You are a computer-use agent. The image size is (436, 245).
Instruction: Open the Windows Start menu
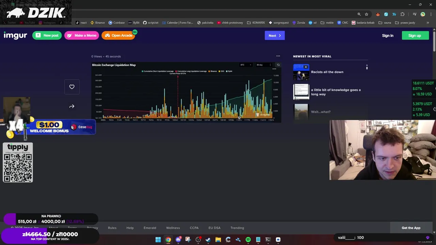click(158, 240)
